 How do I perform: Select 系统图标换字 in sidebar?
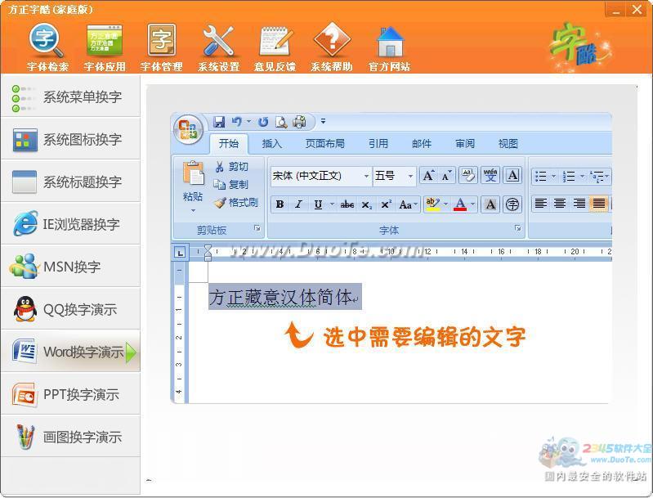click(70, 139)
